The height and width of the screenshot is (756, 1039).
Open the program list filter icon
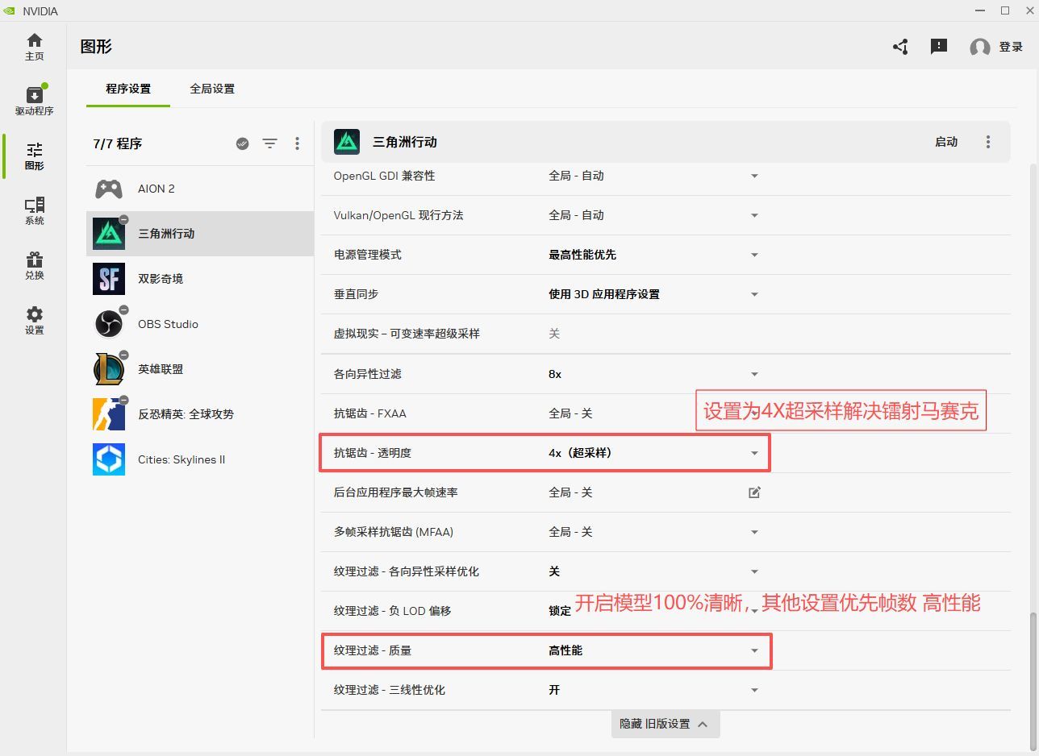[x=269, y=143]
